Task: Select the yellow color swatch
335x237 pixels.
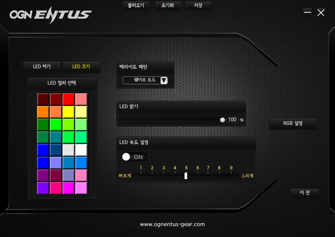Action: coord(68,112)
